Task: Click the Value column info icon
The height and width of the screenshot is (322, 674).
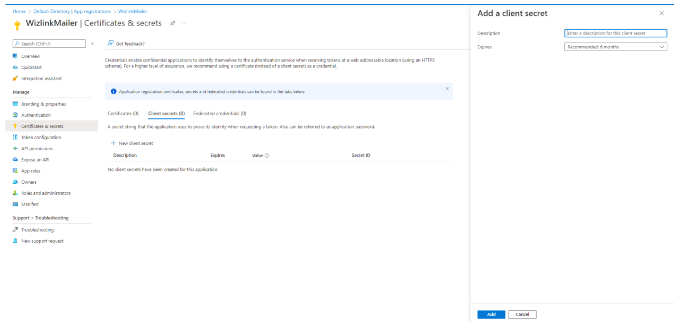Action: click(x=267, y=155)
